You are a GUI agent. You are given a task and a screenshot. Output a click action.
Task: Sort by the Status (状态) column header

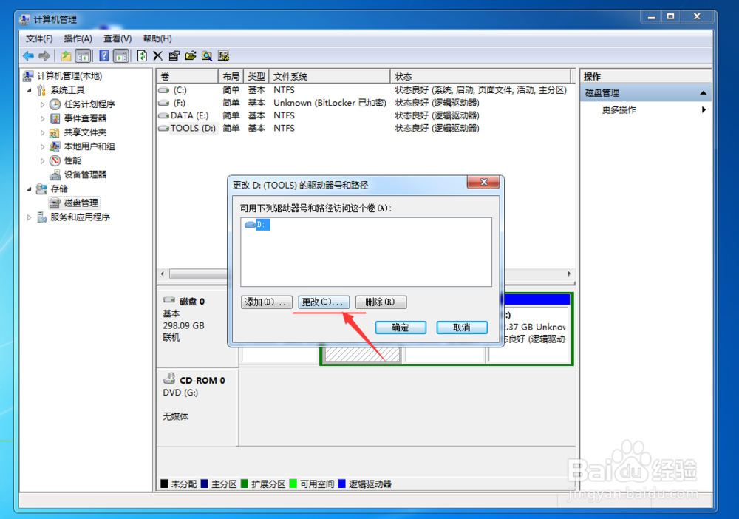[x=481, y=76]
